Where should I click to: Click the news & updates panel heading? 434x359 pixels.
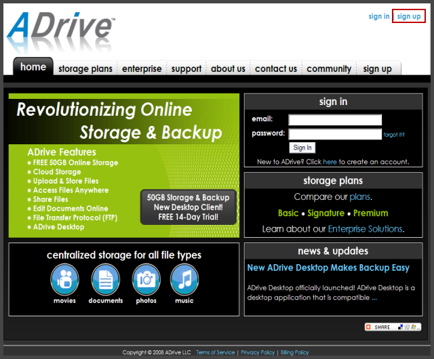(333, 251)
